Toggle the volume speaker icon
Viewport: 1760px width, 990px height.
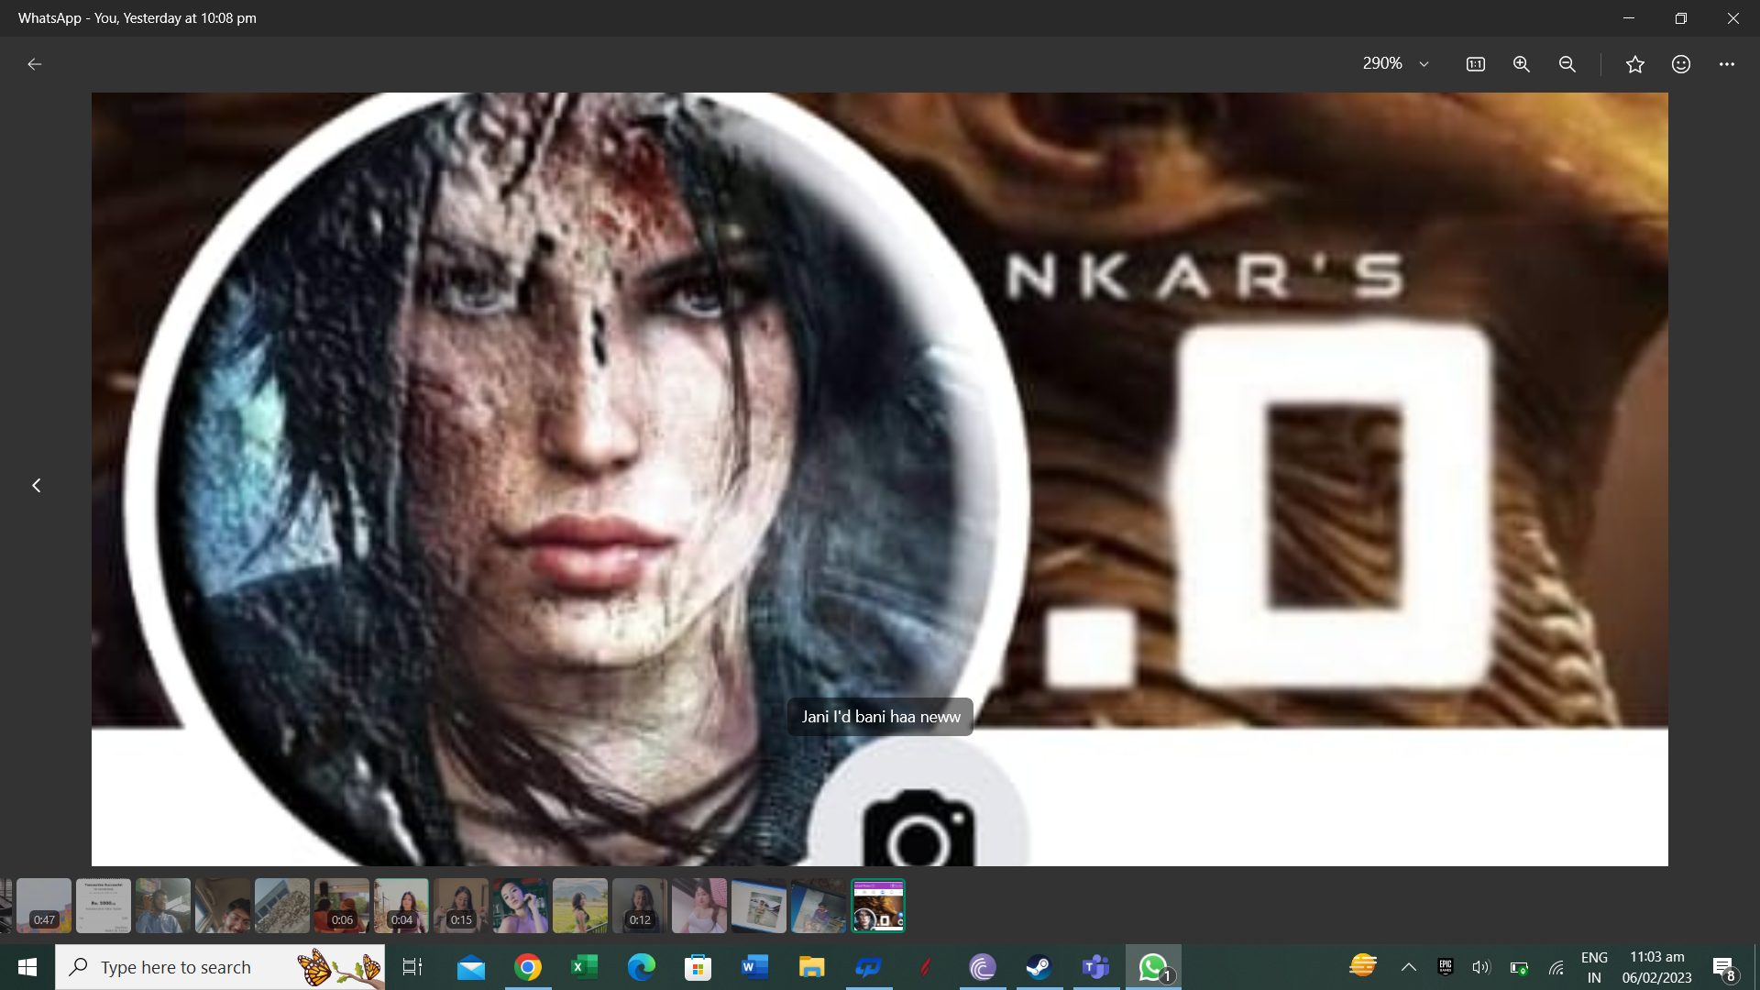click(x=1481, y=967)
